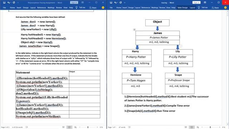Click 'P=James Potter' cell in diagram
Viewport: 229px width, 129px height.
click(x=157, y=38)
